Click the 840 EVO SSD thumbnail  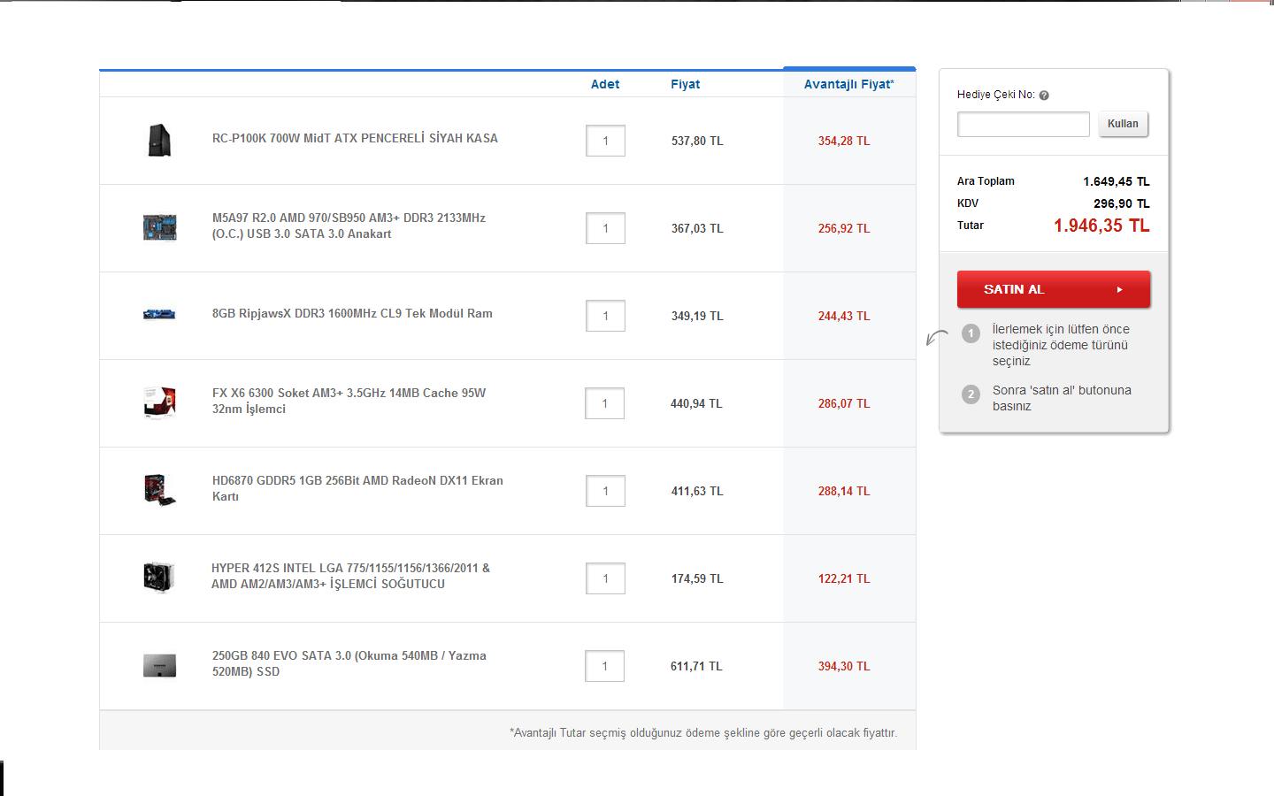tap(160, 666)
